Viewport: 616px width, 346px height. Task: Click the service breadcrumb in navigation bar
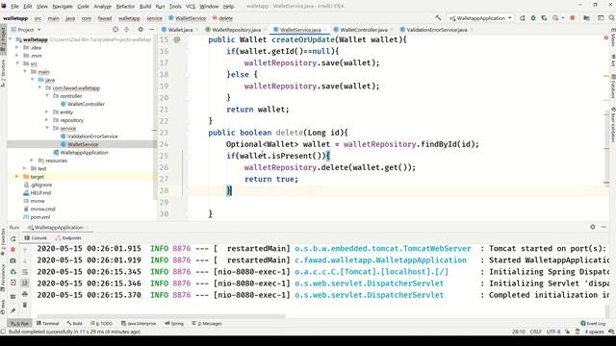click(x=154, y=18)
